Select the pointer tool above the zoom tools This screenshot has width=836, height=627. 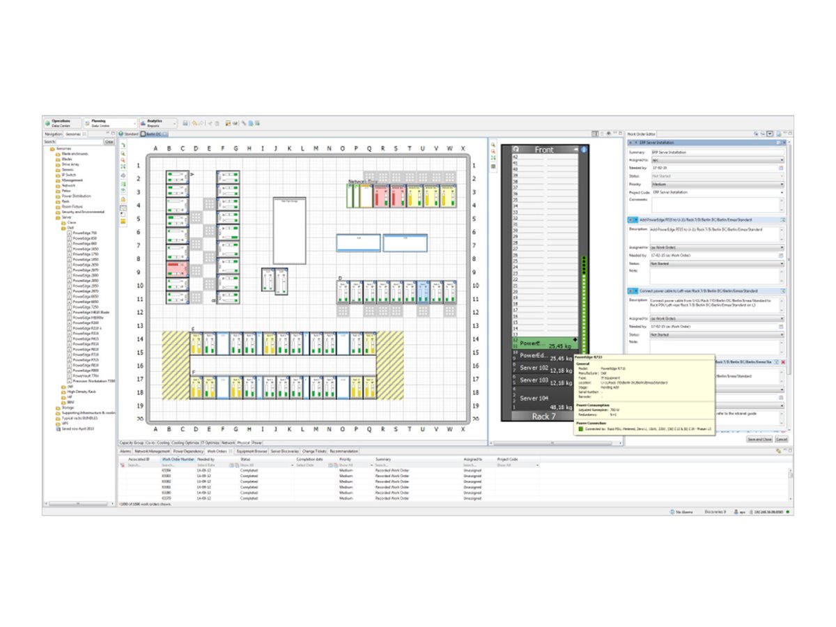[124, 145]
